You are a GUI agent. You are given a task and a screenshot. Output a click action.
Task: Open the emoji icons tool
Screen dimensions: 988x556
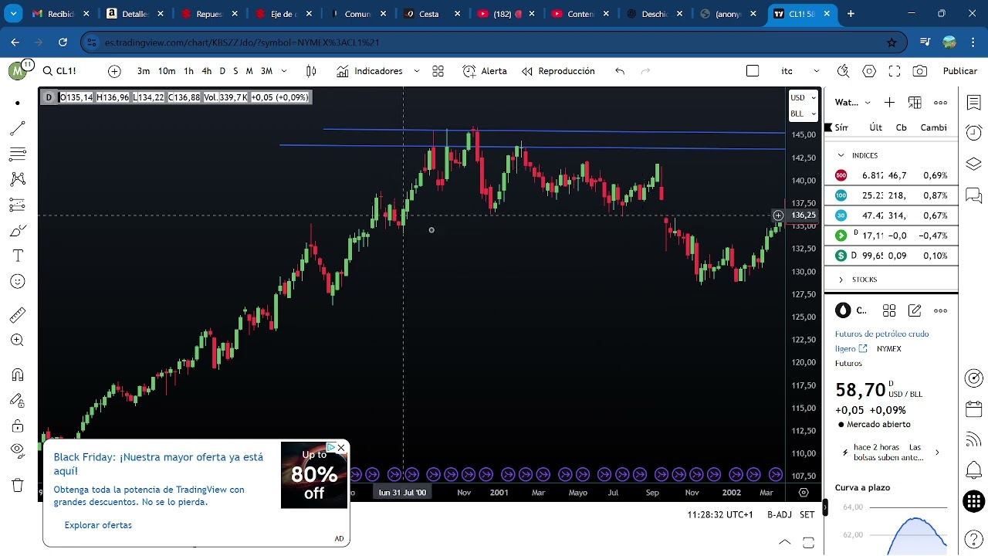coord(18,282)
